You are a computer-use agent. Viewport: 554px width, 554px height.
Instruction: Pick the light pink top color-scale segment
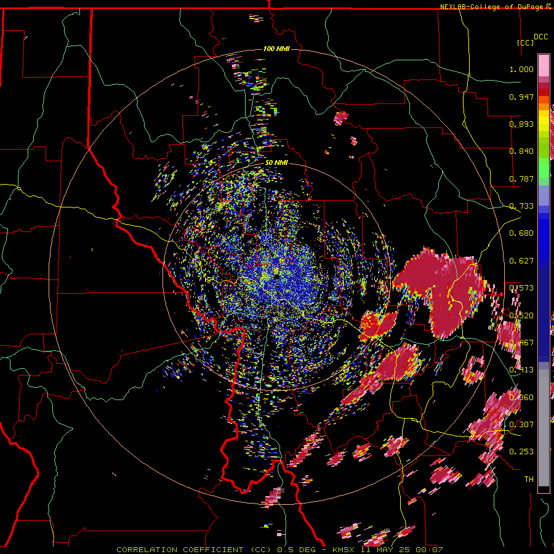pyautogui.click(x=544, y=66)
